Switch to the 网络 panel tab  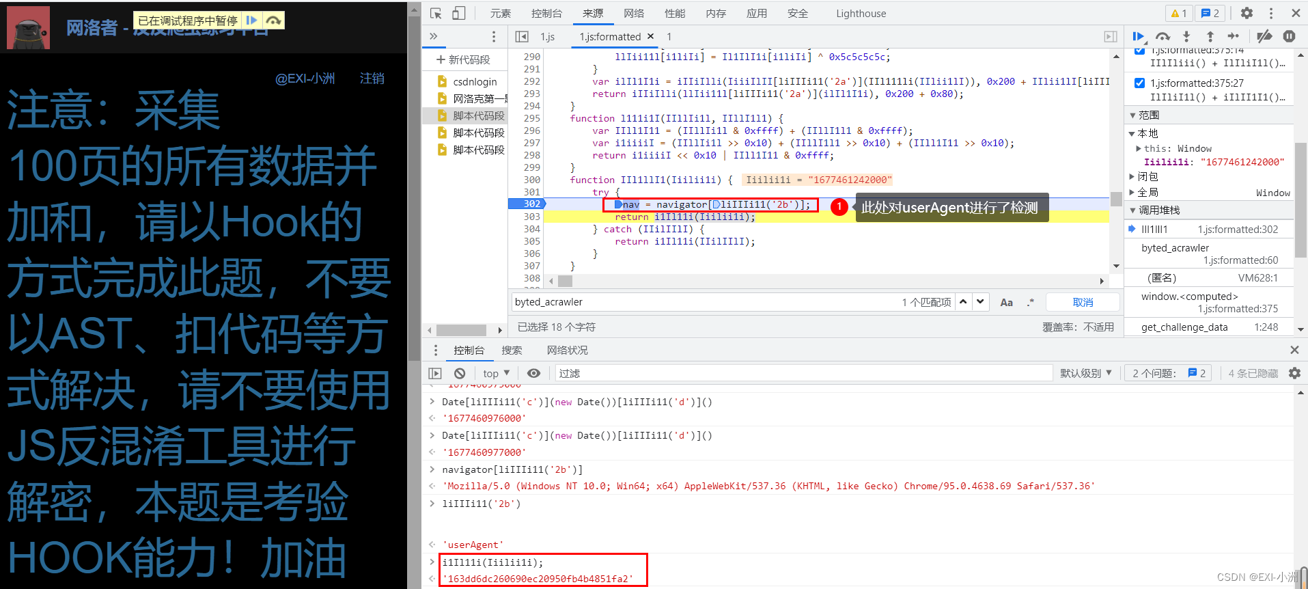pos(634,13)
